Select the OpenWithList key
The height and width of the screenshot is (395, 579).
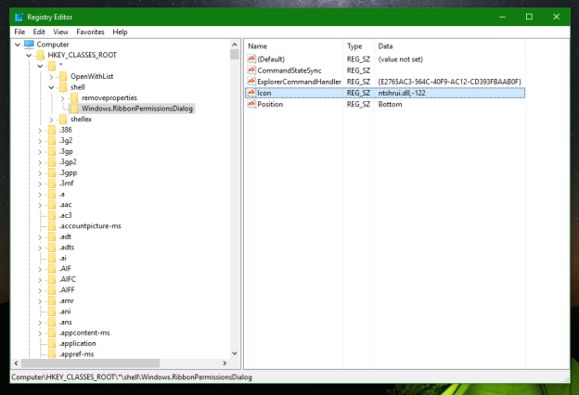click(x=92, y=76)
